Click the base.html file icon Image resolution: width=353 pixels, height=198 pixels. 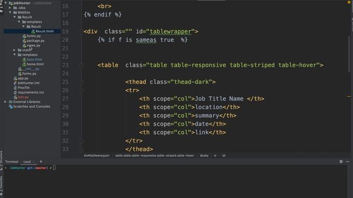[x=24, y=59]
